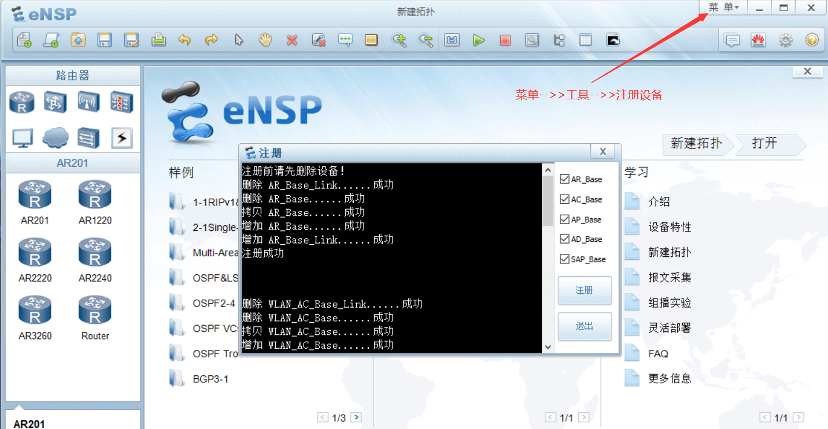
Task: Open the 菜单 dropdown menu
Action: 723,8
